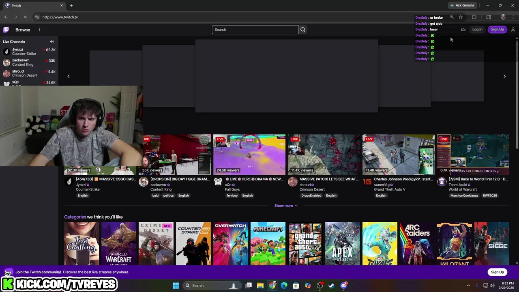Open Discord from the taskbar
The height and width of the screenshot is (292, 519).
click(344, 286)
